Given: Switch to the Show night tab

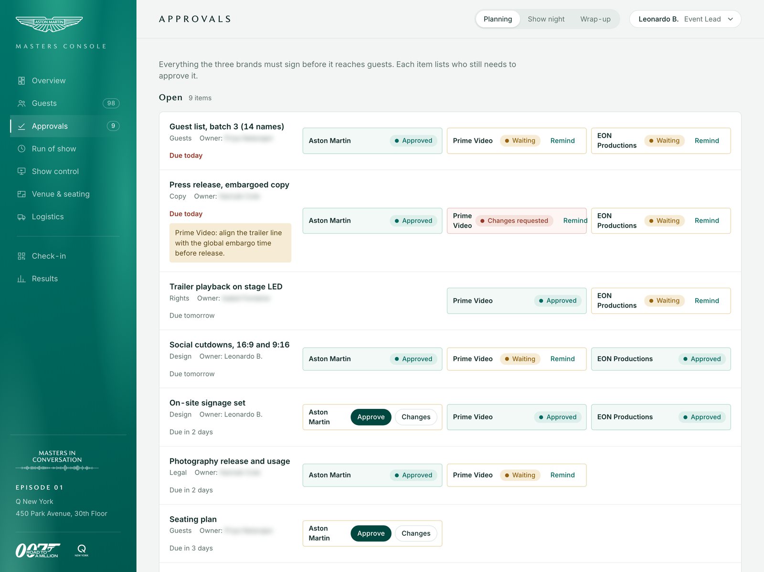Looking at the screenshot, I should coord(546,19).
